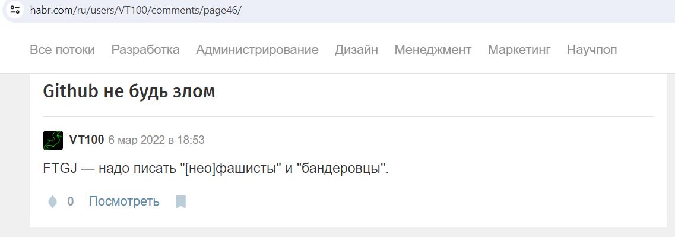Click the diamond vote icon

[52, 201]
